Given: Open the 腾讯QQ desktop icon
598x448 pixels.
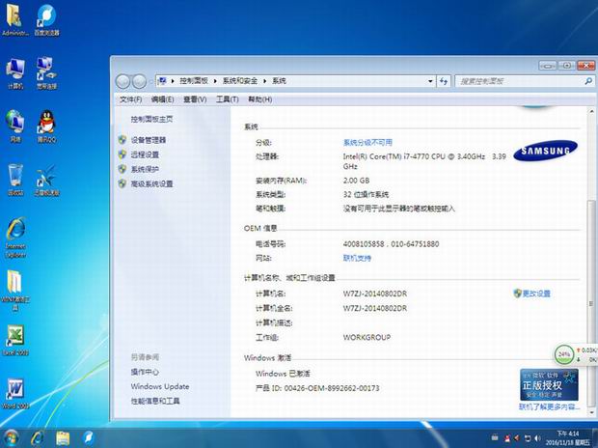Looking at the screenshot, I should click(x=44, y=123).
